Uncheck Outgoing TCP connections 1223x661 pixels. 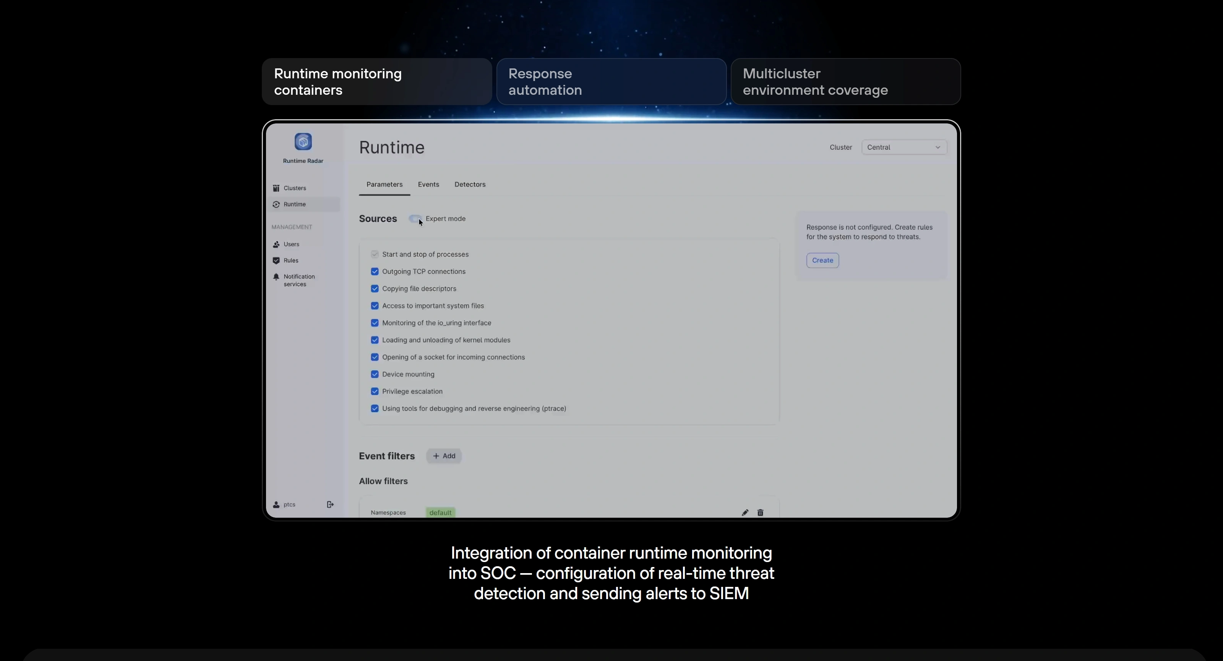click(x=375, y=271)
